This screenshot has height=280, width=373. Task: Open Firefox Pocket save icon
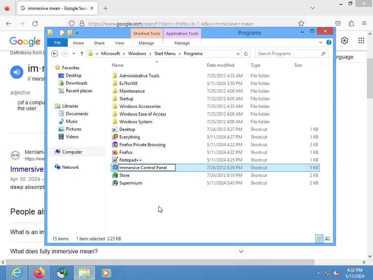tap(338, 23)
